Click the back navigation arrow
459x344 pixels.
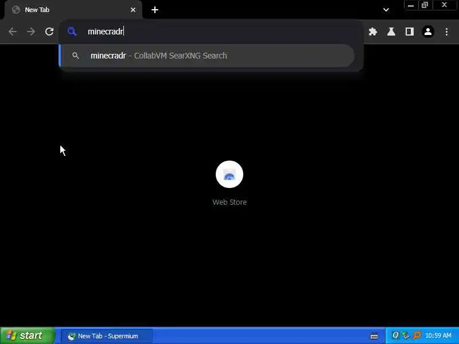pyautogui.click(x=12, y=32)
